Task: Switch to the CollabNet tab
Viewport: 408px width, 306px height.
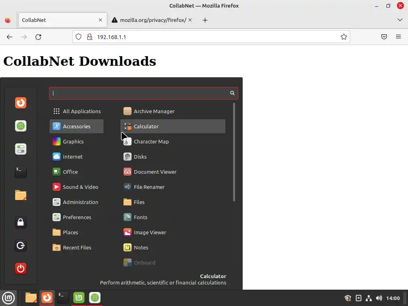Action: [63, 20]
